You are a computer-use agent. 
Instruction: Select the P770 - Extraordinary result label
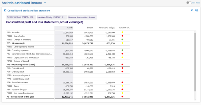18,79
